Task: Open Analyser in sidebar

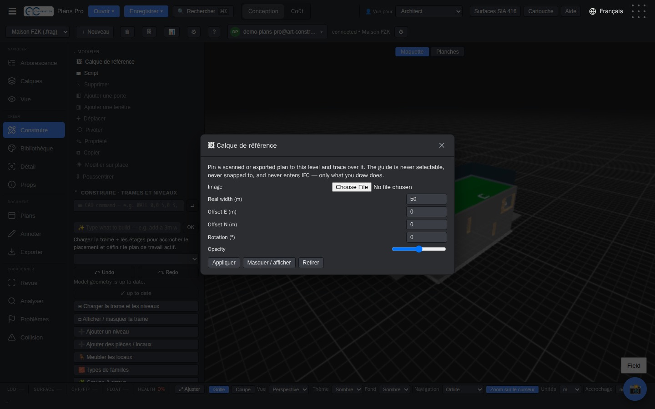Action: [34, 301]
